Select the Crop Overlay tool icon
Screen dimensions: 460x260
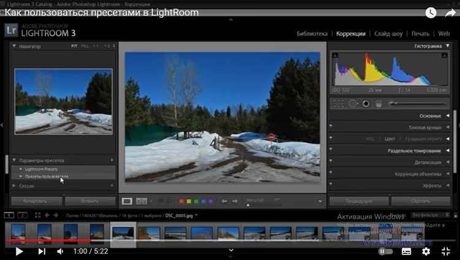[338, 104]
